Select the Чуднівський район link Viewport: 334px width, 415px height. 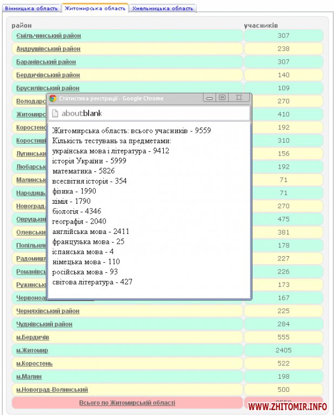(x=44, y=324)
